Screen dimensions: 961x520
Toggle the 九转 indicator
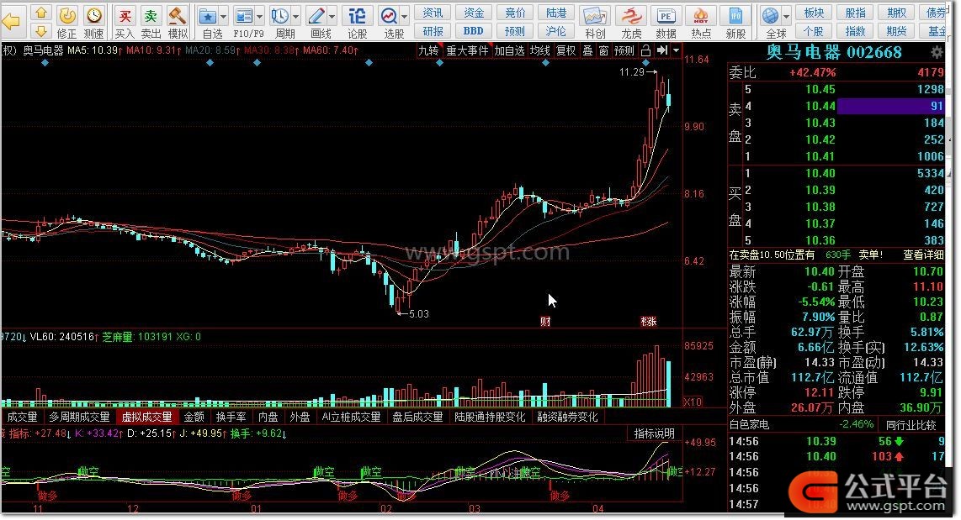click(x=428, y=50)
